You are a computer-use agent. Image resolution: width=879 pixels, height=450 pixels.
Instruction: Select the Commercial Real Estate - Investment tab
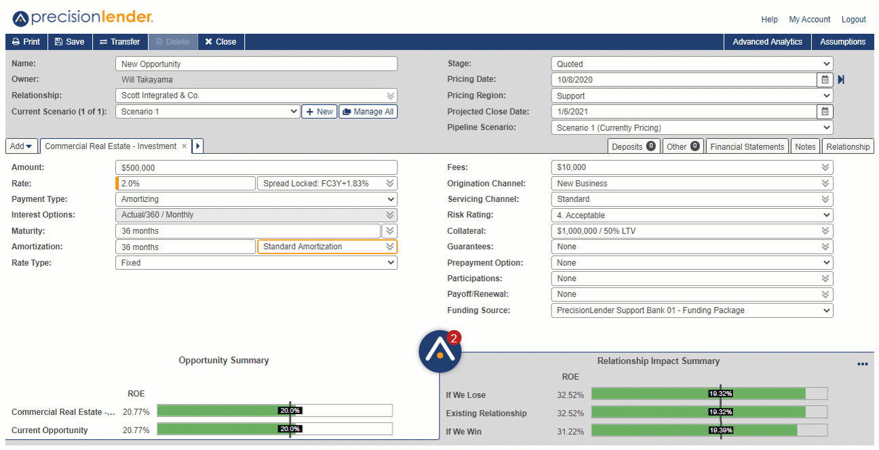tap(111, 146)
